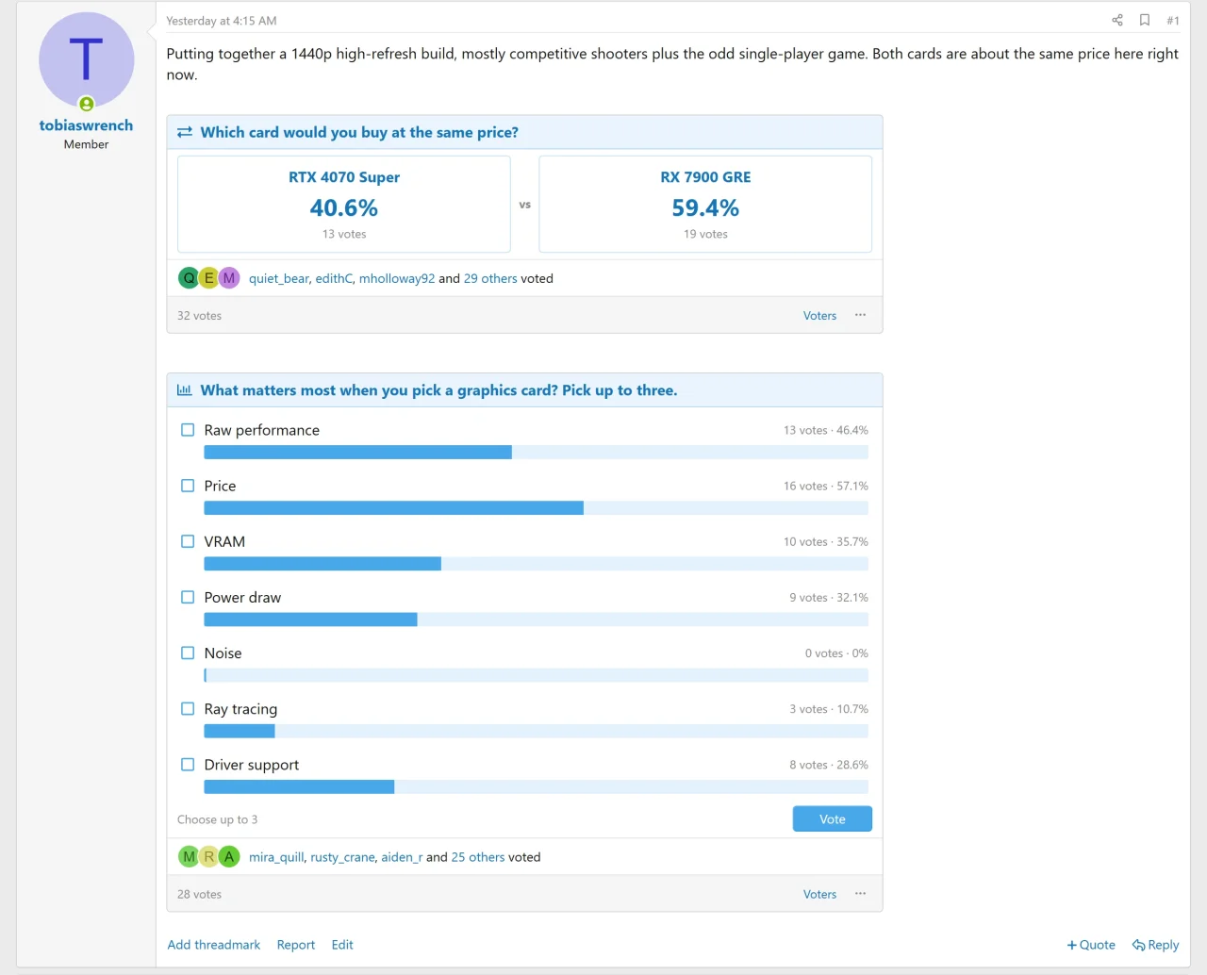Open the R avatar for rusty_crane
The height and width of the screenshot is (975, 1207).
(x=208, y=857)
